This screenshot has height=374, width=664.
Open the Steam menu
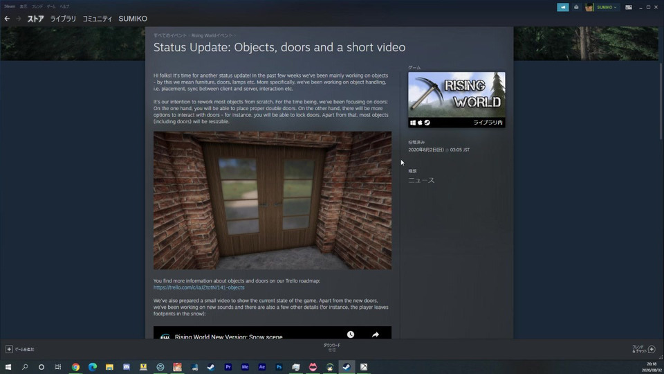point(9,6)
